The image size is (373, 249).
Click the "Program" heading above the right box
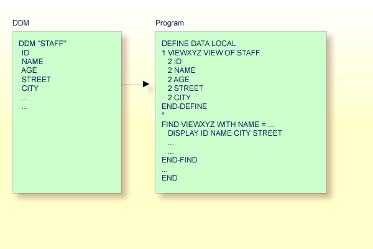(170, 23)
